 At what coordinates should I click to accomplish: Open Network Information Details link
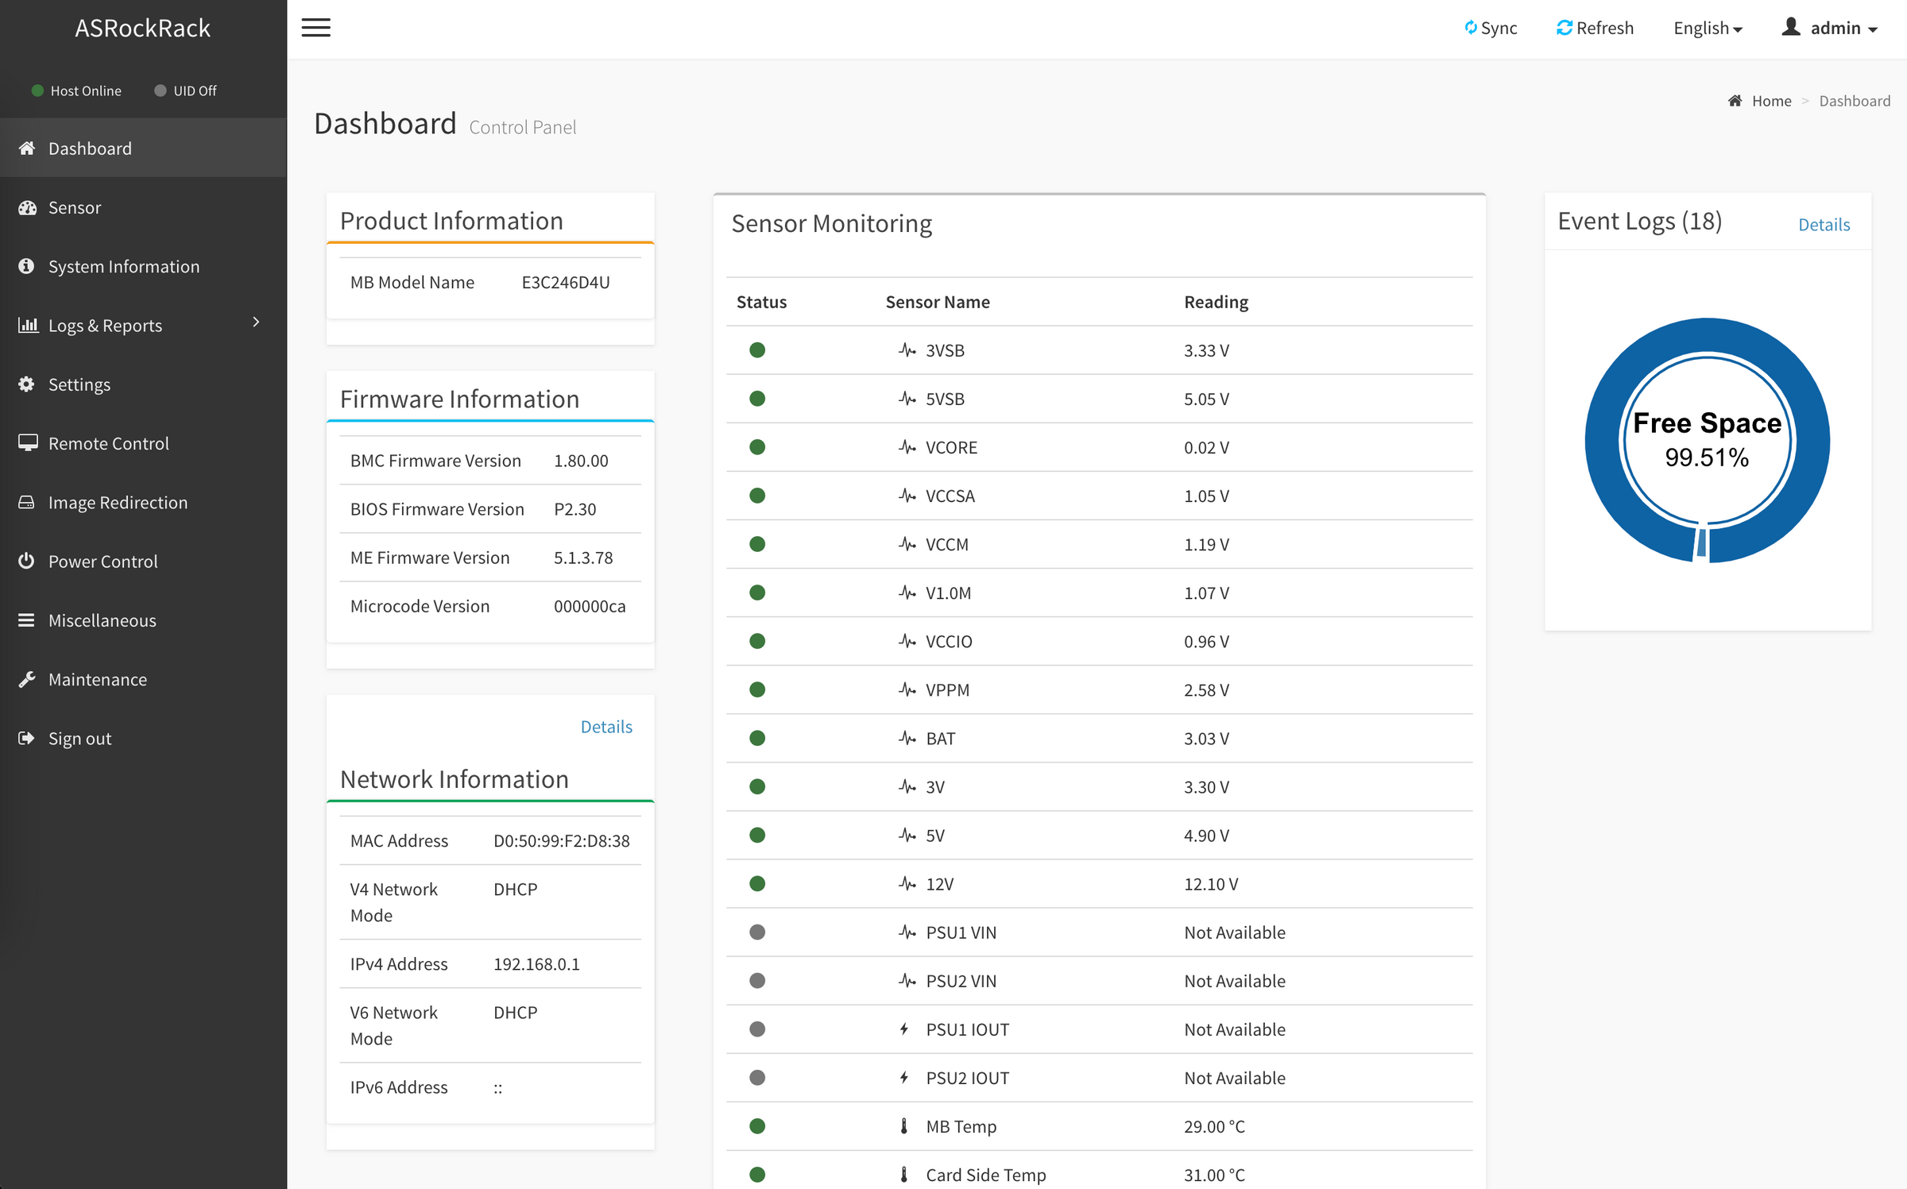(606, 727)
